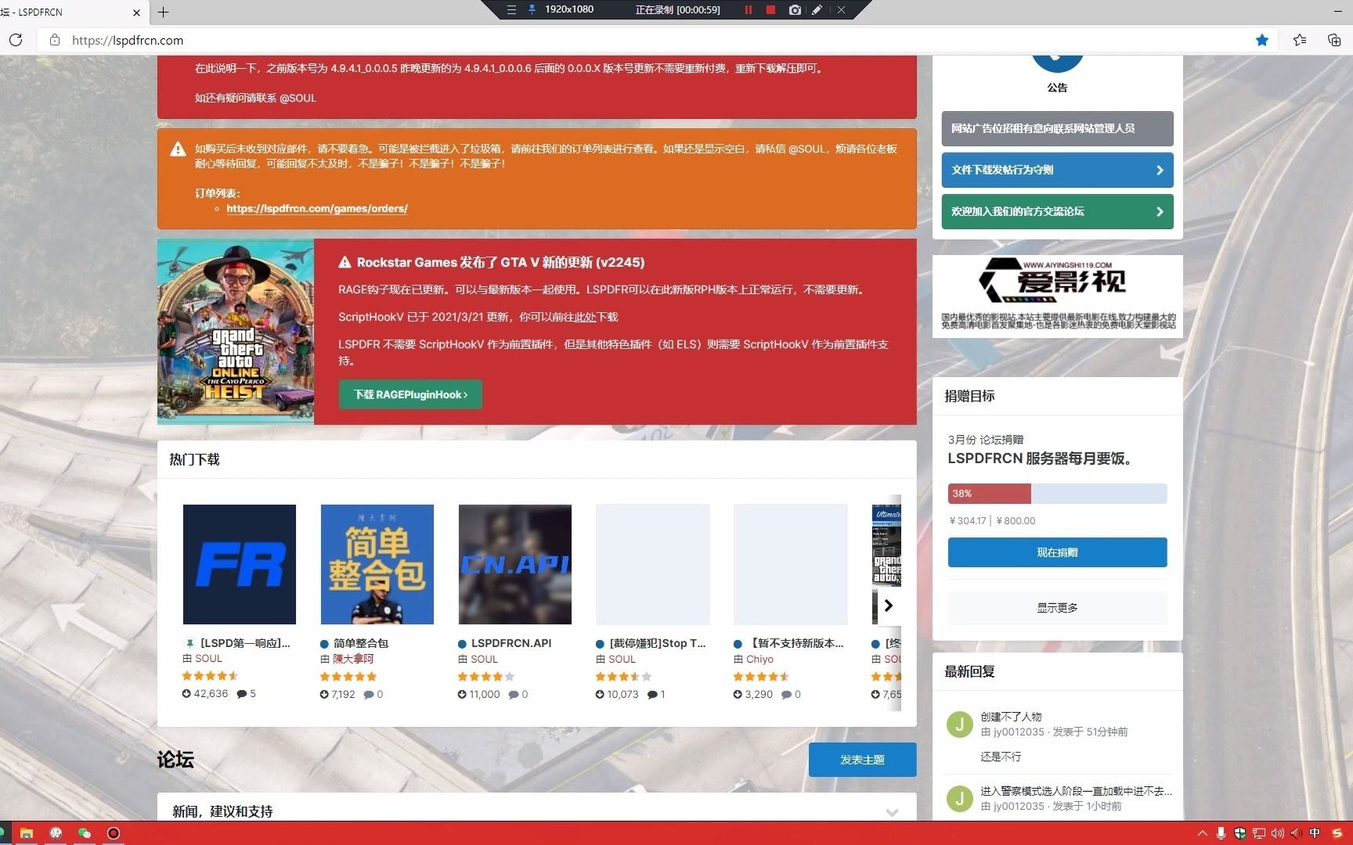The image size is (1353, 845).
Task: Reload the lspdfrcn.com page
Action: pos(16,40)
